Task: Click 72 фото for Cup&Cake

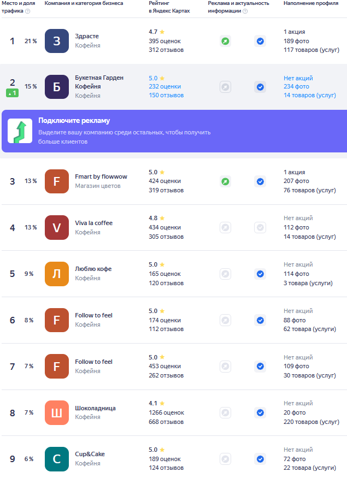Action: pyautogui.click(x=295, y=459)
